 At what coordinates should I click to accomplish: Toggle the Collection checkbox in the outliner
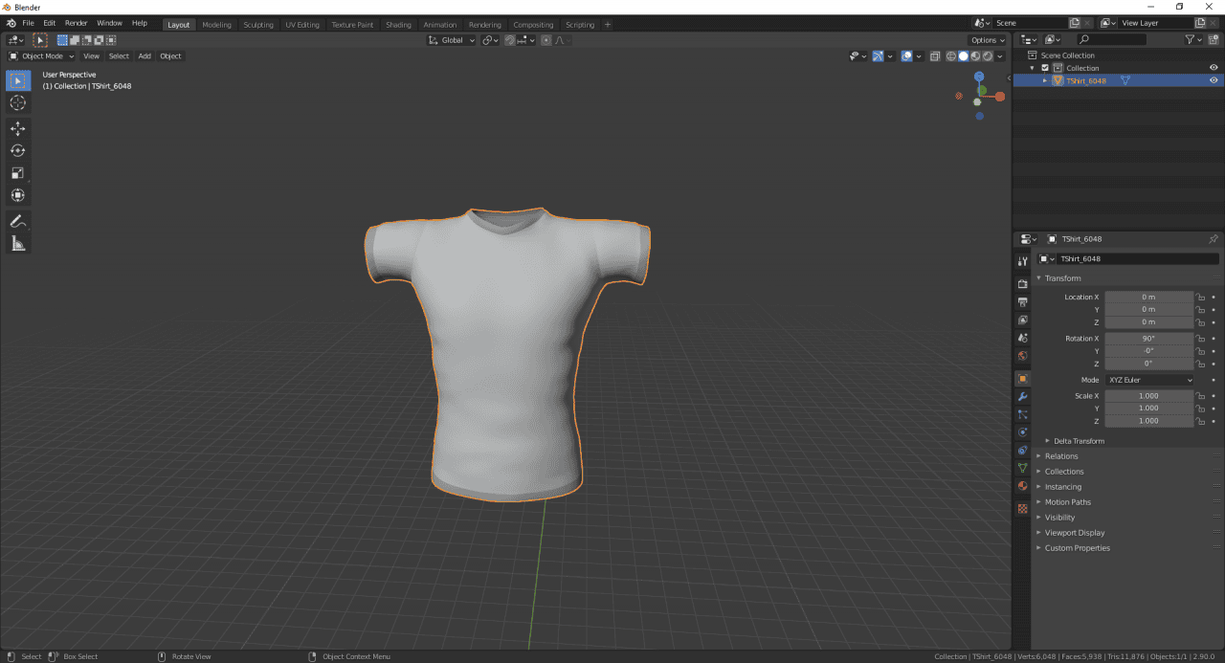(1044, 67)
